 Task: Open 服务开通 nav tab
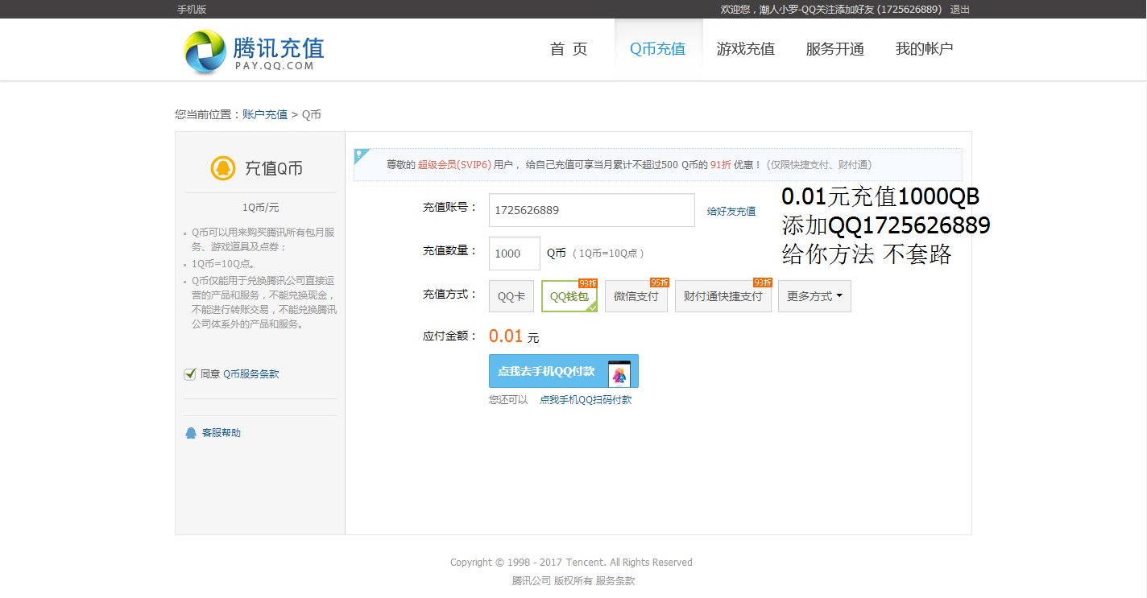pos(835,49)
